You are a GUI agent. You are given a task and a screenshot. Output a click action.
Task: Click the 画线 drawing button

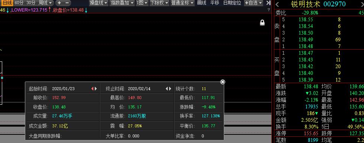coord(202,3)
